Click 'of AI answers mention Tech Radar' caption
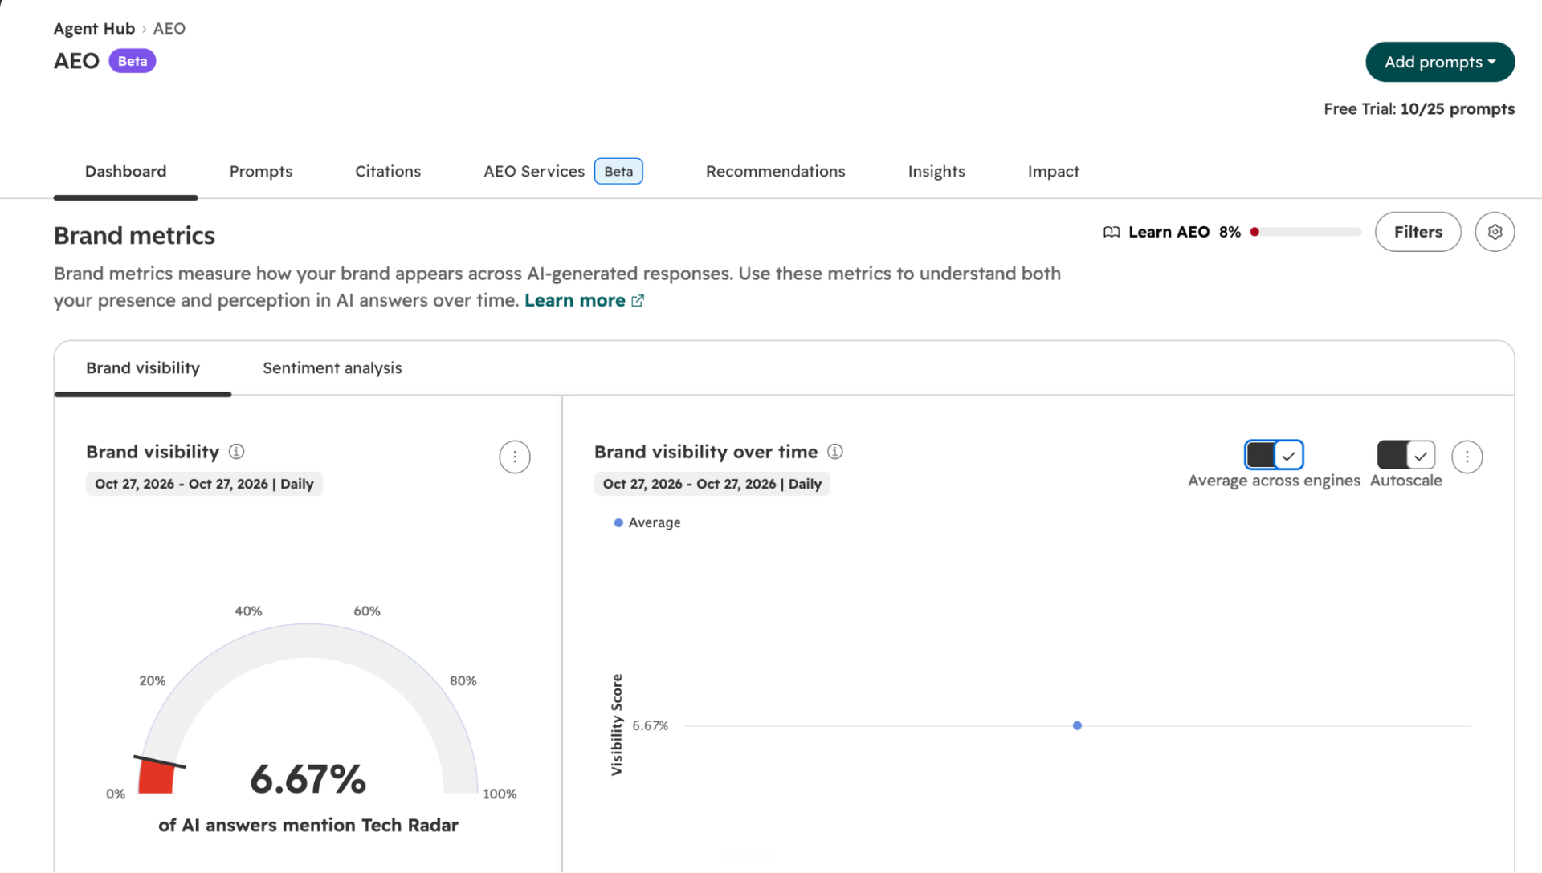The image size is (1542, 873). click(x=308, y=825)
